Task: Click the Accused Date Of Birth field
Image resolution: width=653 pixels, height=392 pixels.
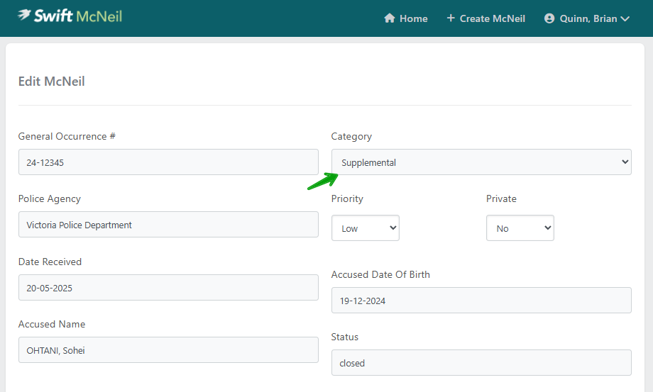Action: click(481, 300)
